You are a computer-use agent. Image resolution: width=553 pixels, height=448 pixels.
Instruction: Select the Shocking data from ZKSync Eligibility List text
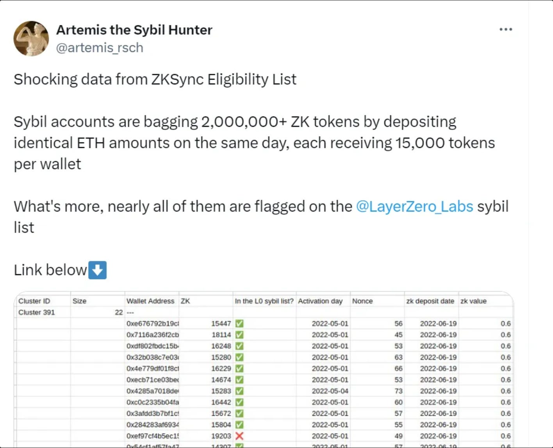155,80
